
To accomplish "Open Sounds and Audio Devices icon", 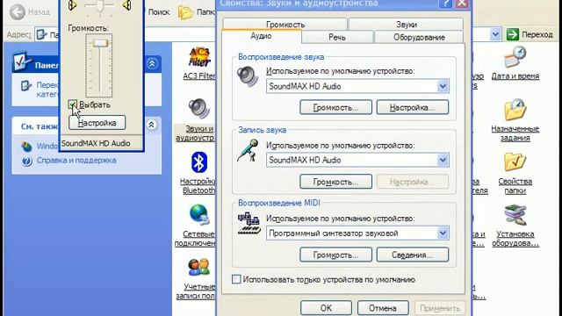I will click(x=198, y=109).
